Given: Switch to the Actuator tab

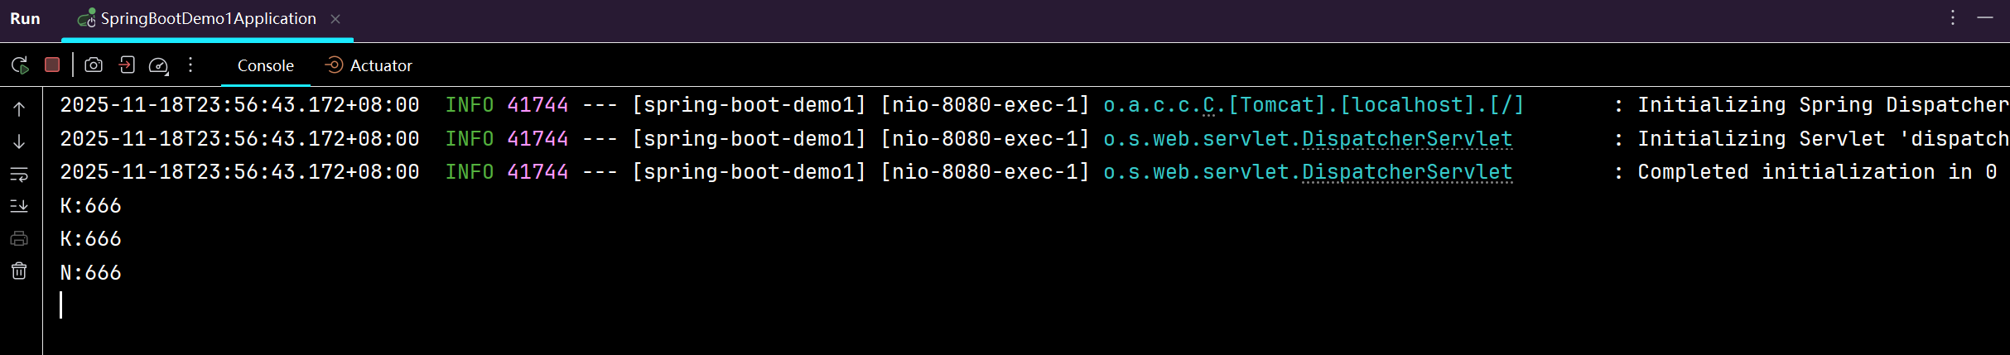Looking at the screenshot, I should tap(369, 65).
